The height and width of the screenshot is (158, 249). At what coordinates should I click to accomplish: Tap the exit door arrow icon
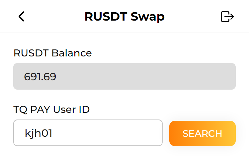227,16
